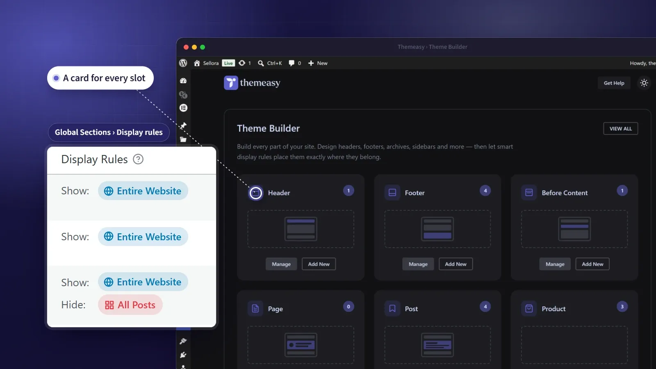Click the Footer layout thumbnail

coord(437,229)
